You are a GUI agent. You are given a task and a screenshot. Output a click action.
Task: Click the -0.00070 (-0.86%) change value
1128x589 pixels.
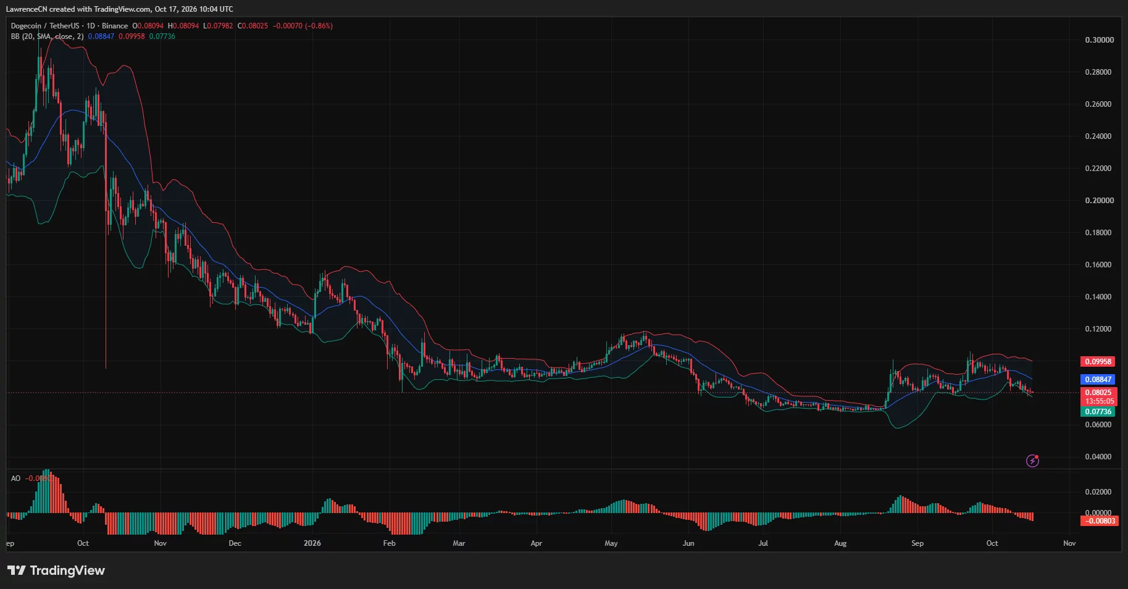coord(303,26)
